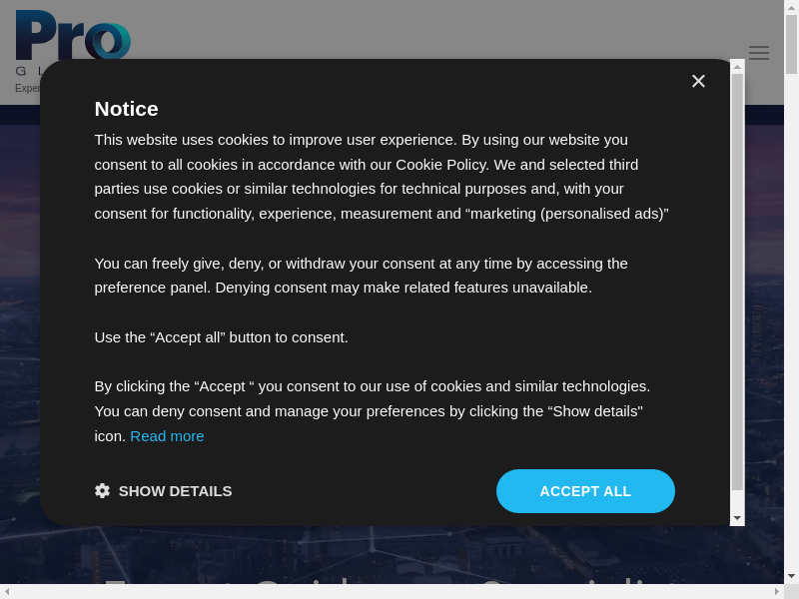Screen dimensions: 799x599
Task: Click the cookie dialog's scroll-down arrow
Action: pos(737,518)
